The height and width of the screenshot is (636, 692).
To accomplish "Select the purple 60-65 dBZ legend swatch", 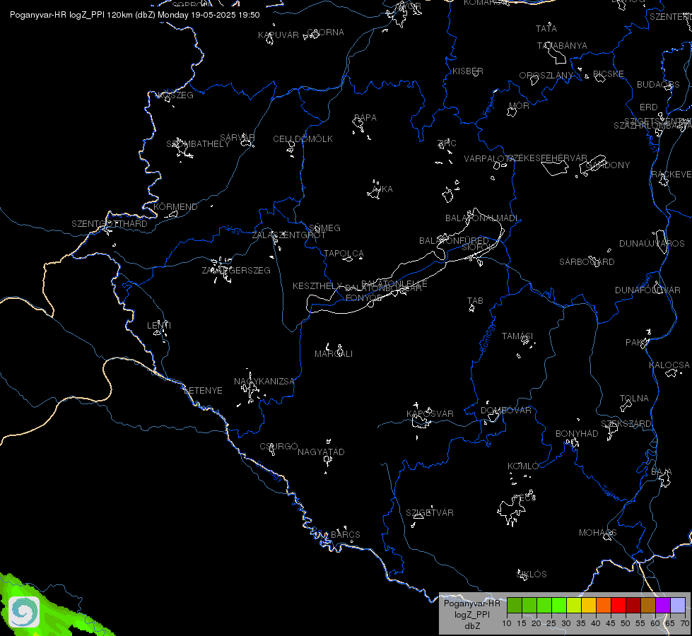I will tap(663, 605).
